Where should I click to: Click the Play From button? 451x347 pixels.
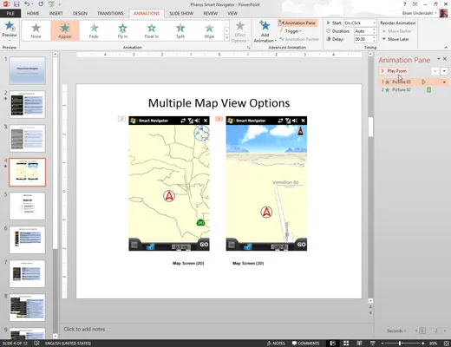394,71
